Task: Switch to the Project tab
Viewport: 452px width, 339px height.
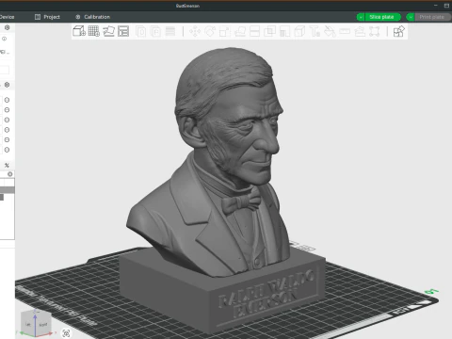Action: 47,17
